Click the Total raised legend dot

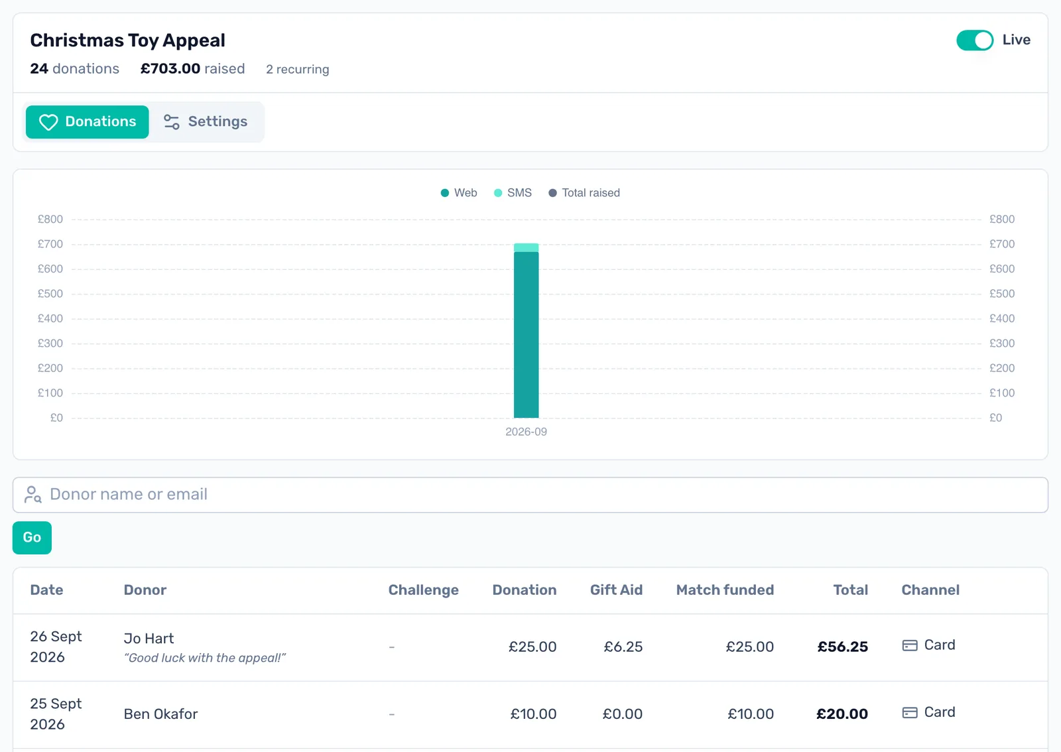click(552, 193)
